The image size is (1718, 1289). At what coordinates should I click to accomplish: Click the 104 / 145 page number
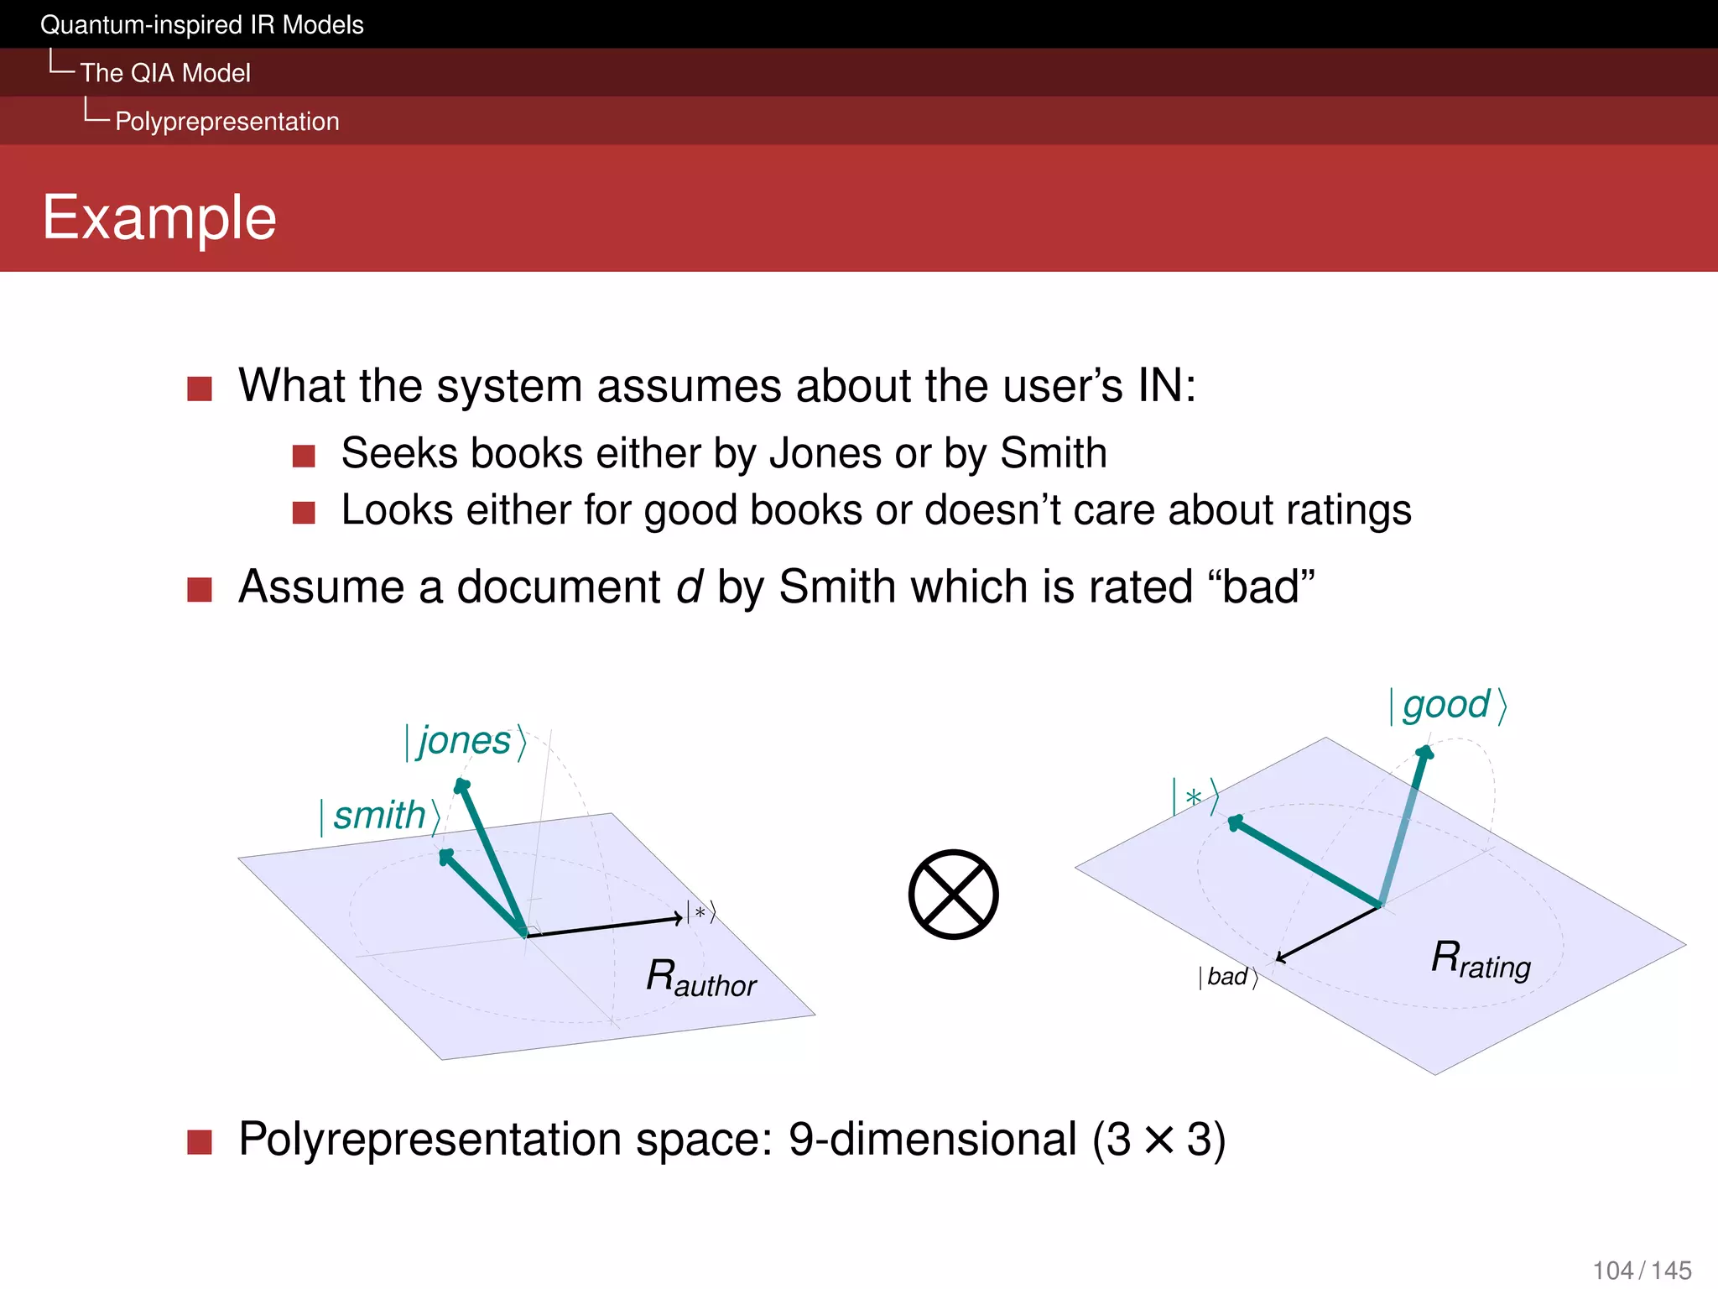tap(1642, 1271)
